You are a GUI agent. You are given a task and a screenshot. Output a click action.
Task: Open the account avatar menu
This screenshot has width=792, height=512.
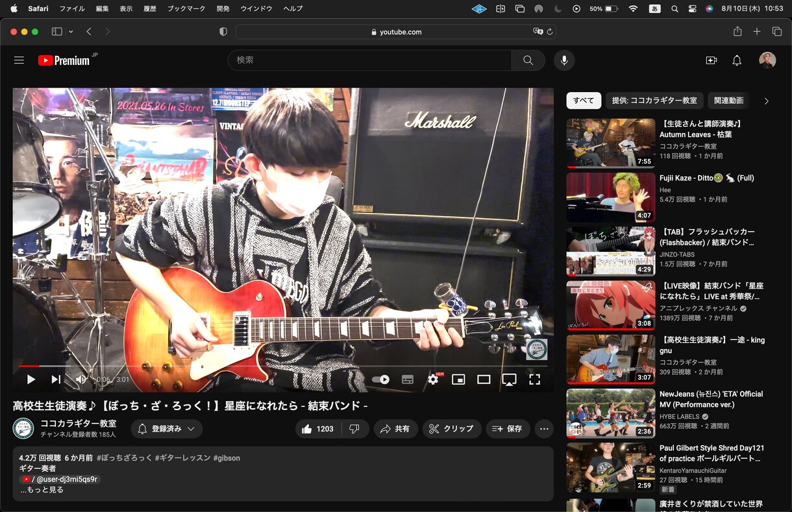[767, 60]
